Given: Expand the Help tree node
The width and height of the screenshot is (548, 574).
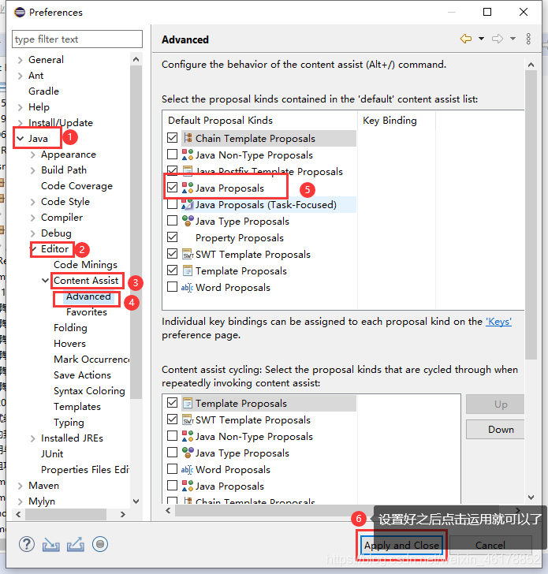Looking at the screenshot, I should (21, 107).
